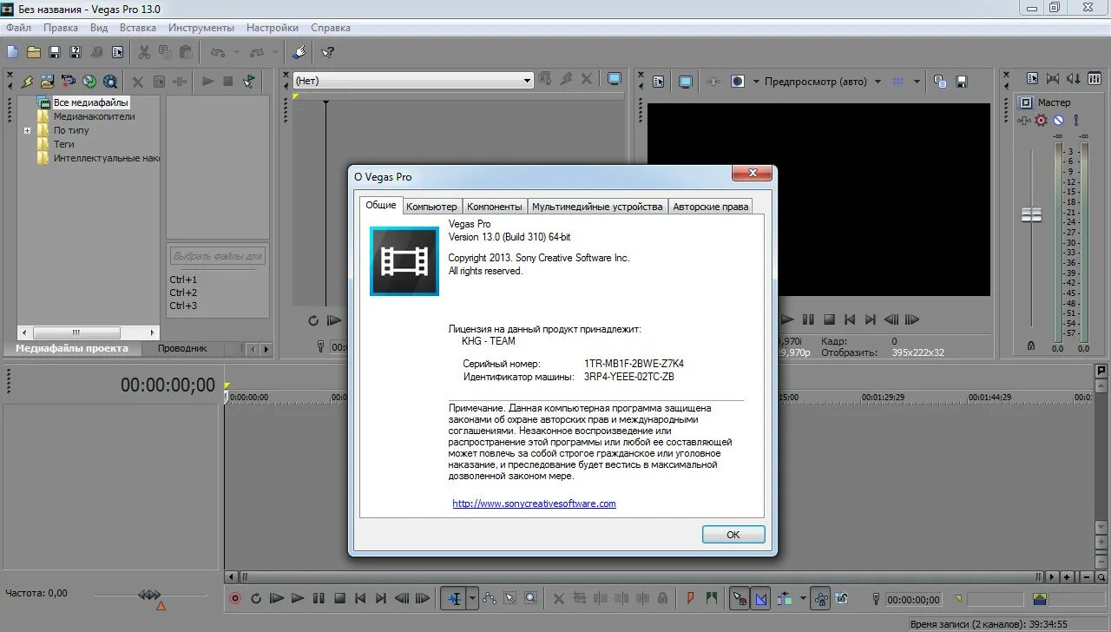Switch to the Проводник panel tab
The image size is (1111, 632).
pos(182,348)
